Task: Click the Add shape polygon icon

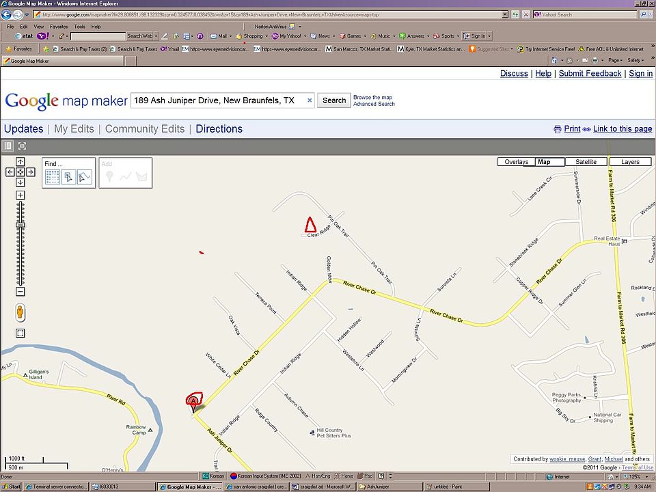Action: click(x=142, y=177)
